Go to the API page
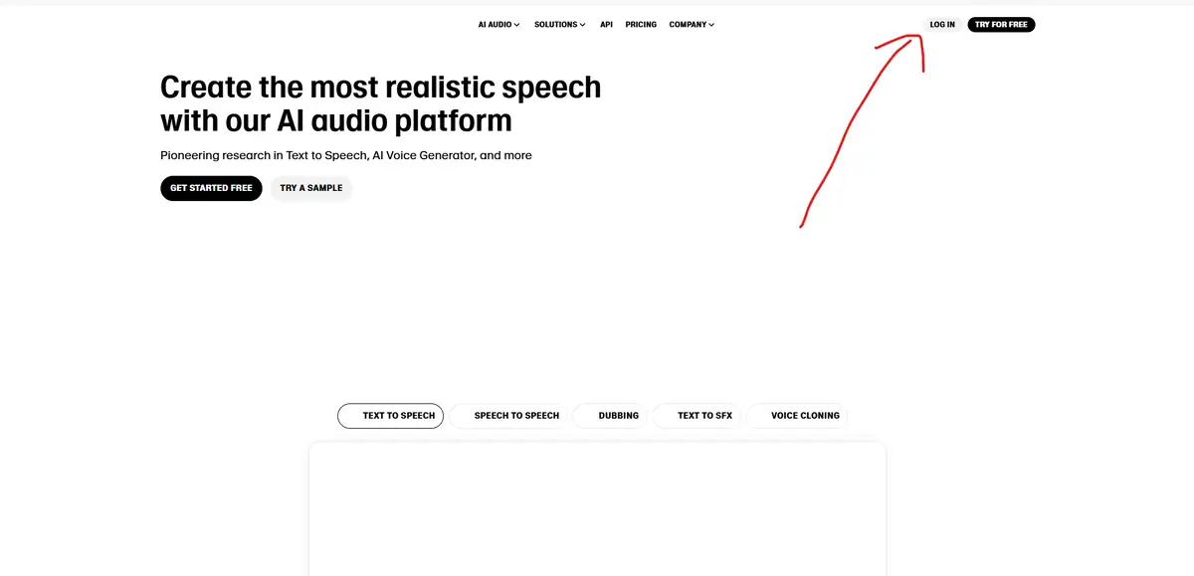 (x=606, y=25)
